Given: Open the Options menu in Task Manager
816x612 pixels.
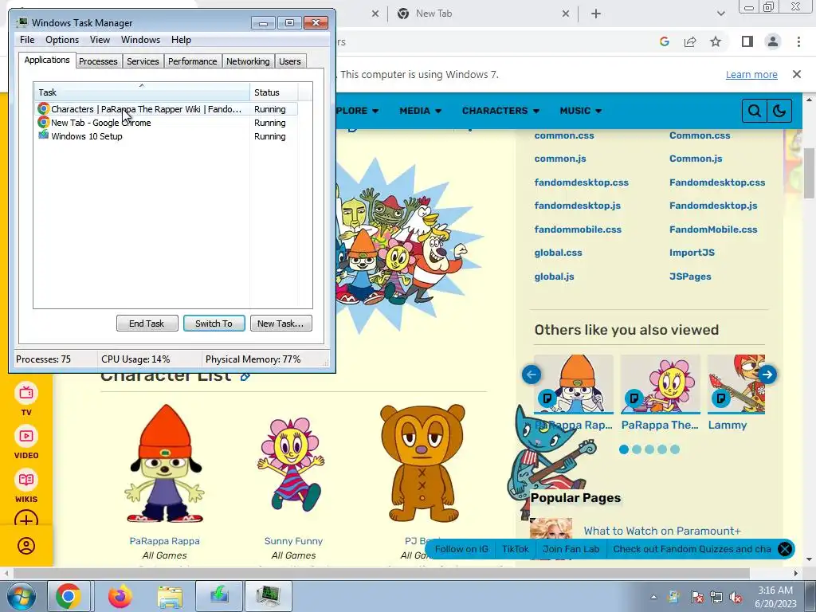Looking at the screenshot, I should pyautogui.click(x=62, y=40).
